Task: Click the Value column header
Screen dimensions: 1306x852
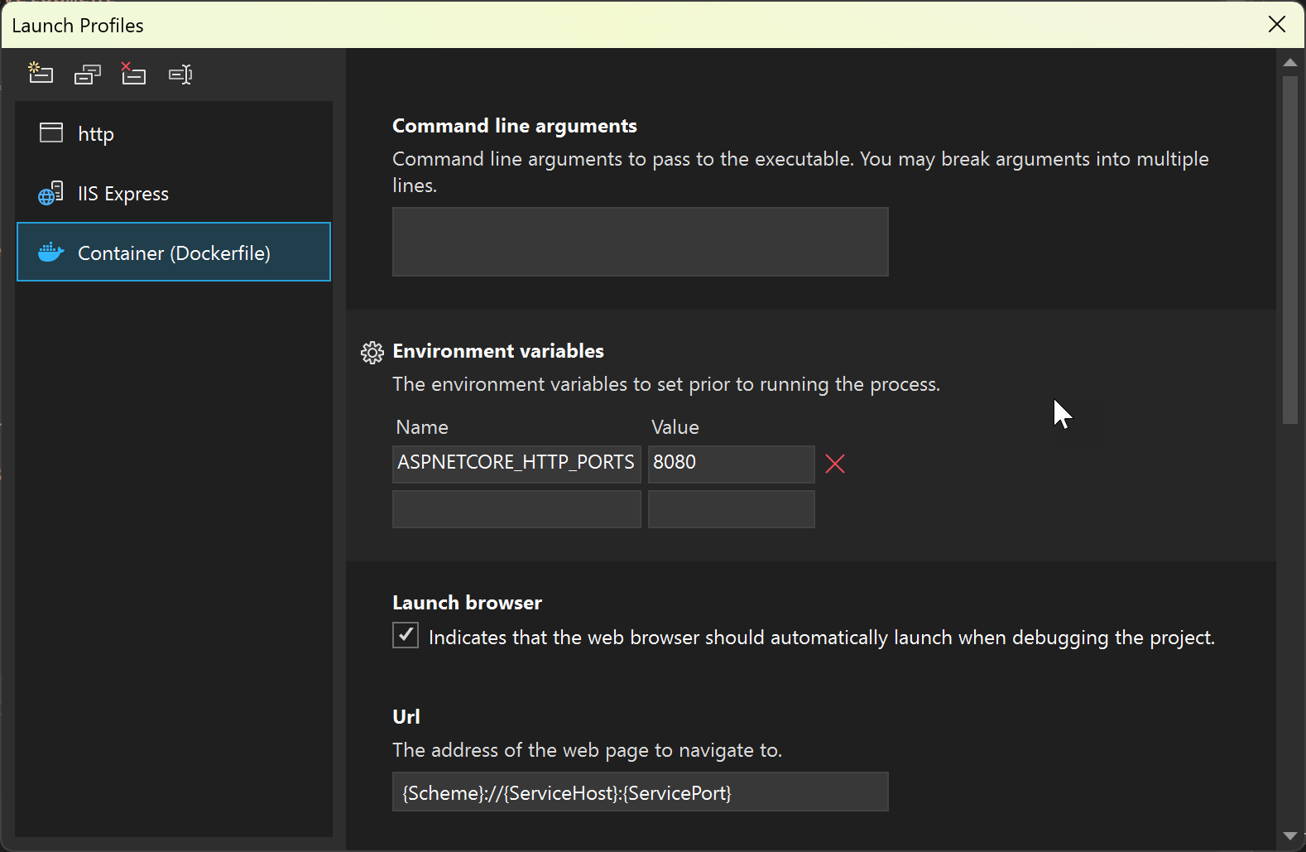Action: click(675, 427)
